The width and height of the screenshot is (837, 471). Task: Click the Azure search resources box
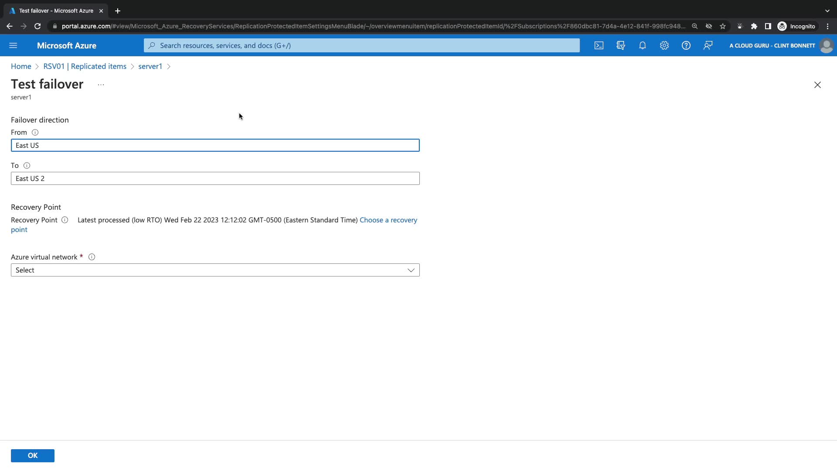point(362,45)
